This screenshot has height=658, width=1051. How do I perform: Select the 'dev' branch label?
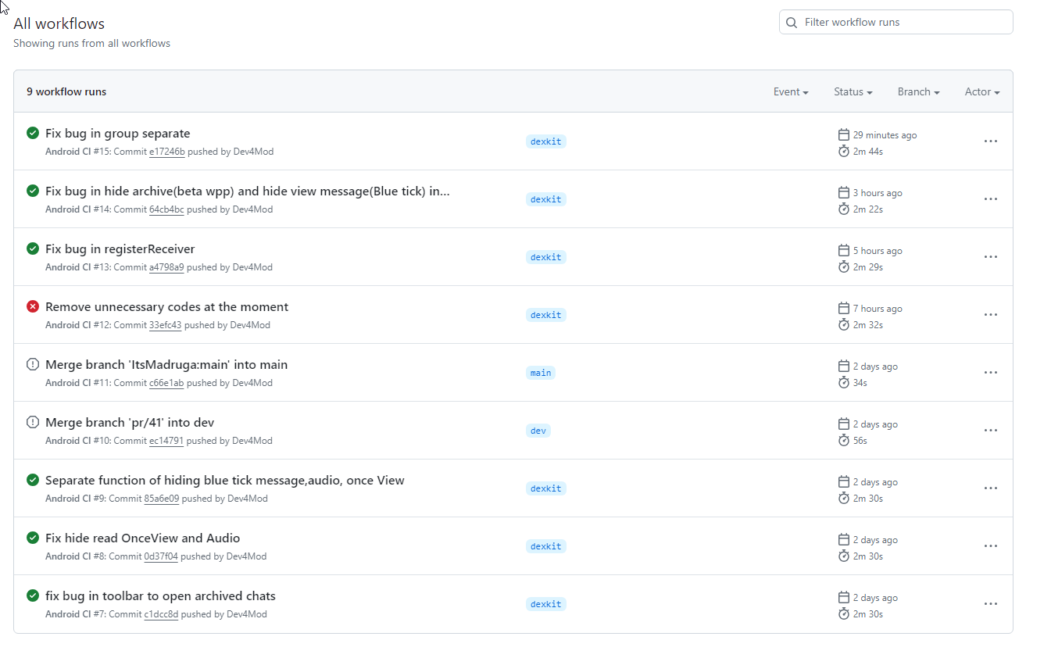coord(538,431)
